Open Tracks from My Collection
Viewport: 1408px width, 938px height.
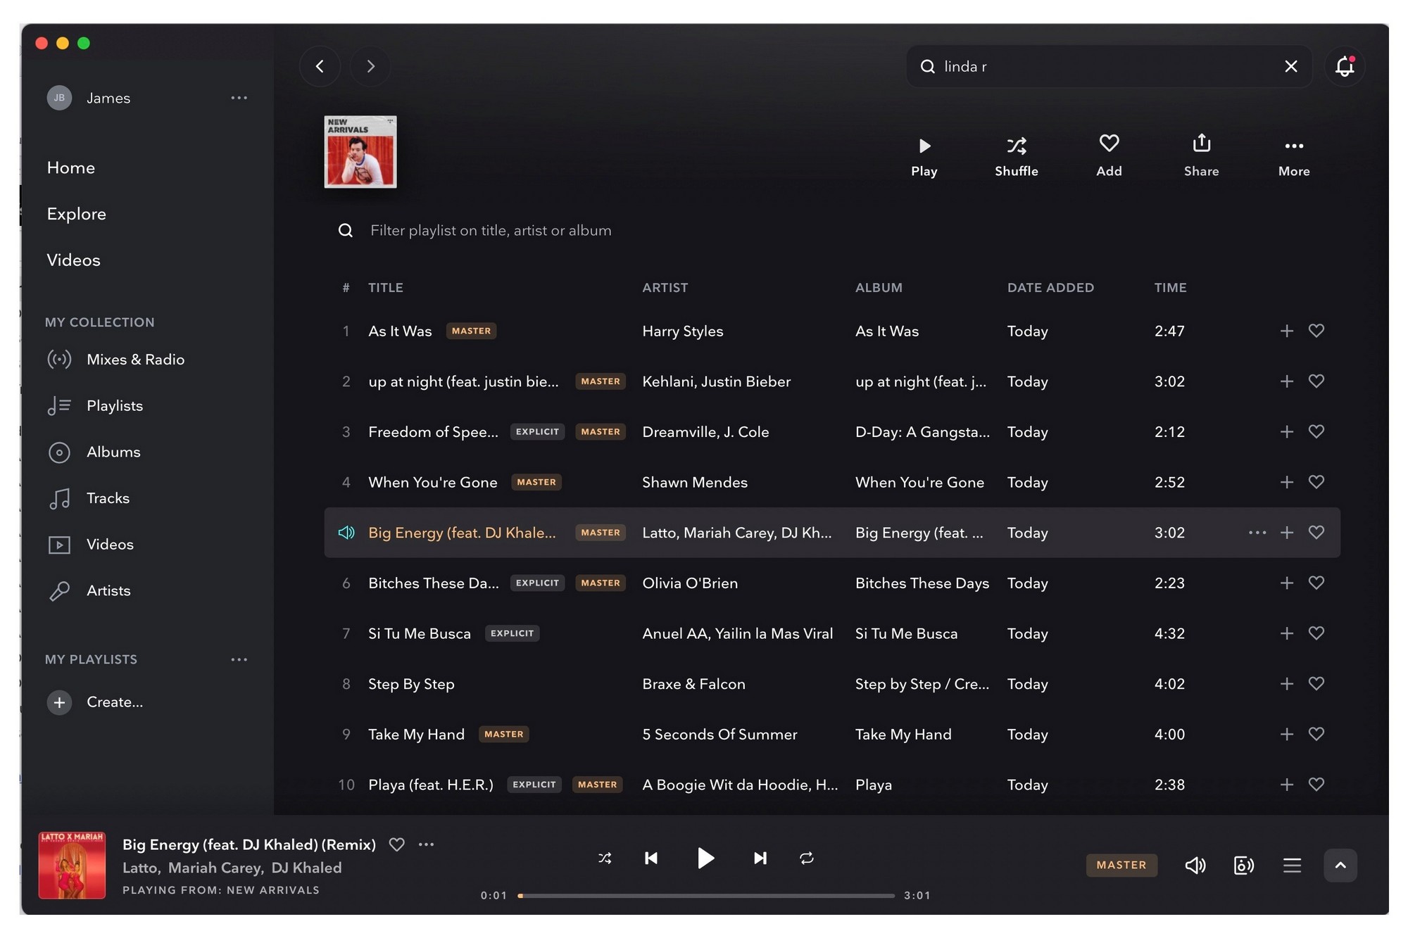(108, 497)
